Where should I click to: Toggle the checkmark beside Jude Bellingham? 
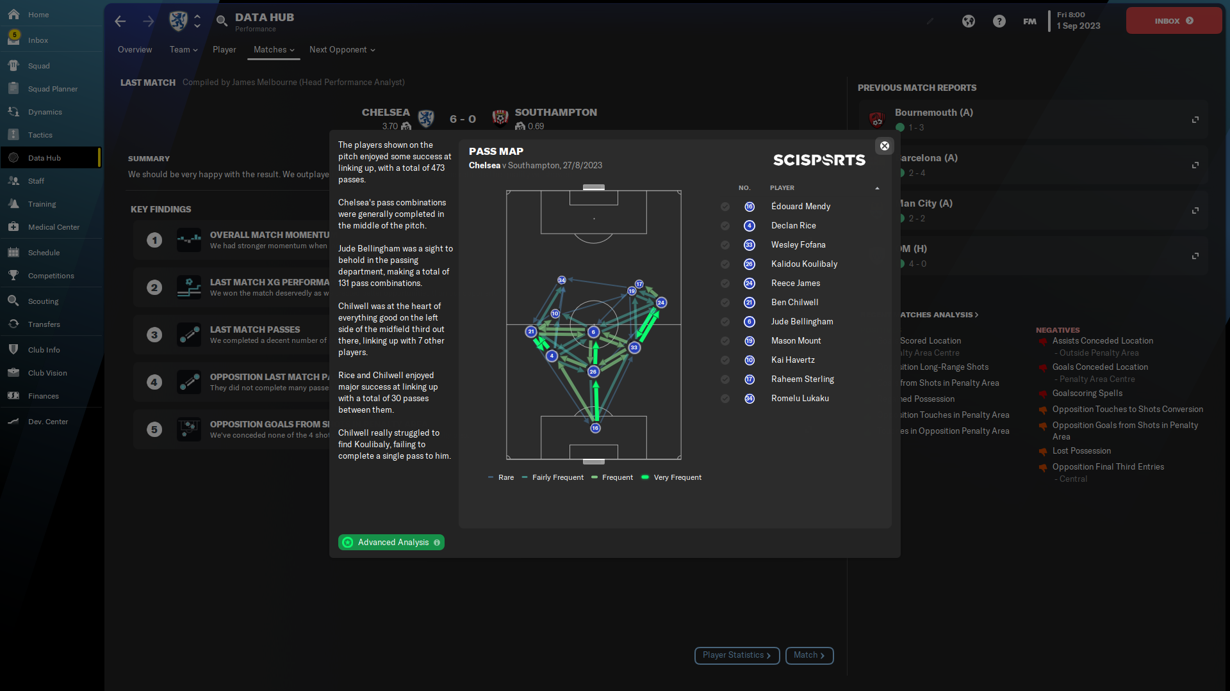[x=725, y=322]
